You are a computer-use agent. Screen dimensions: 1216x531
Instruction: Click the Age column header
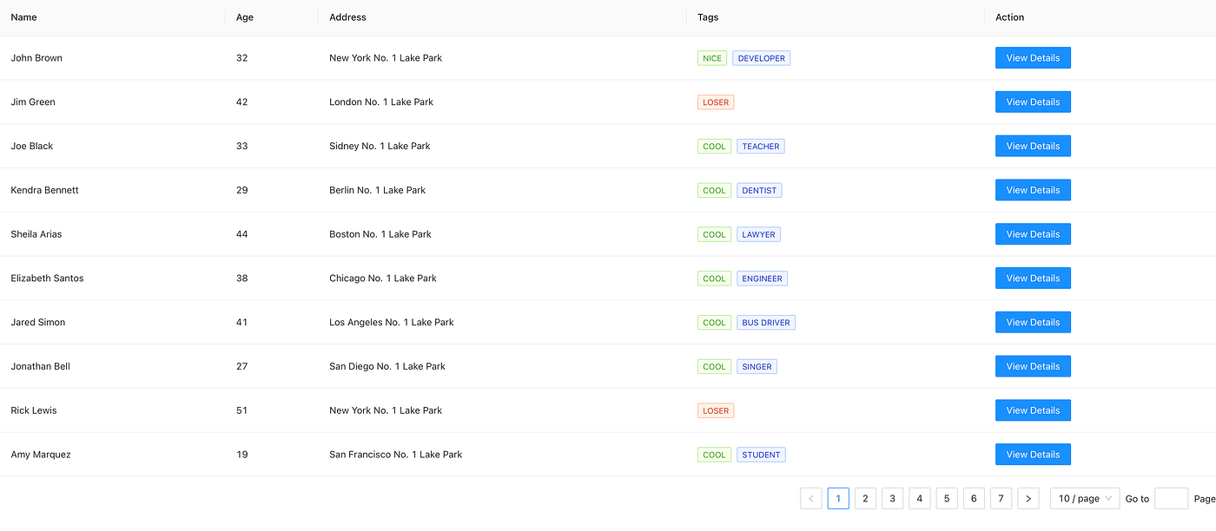(245, 17)
